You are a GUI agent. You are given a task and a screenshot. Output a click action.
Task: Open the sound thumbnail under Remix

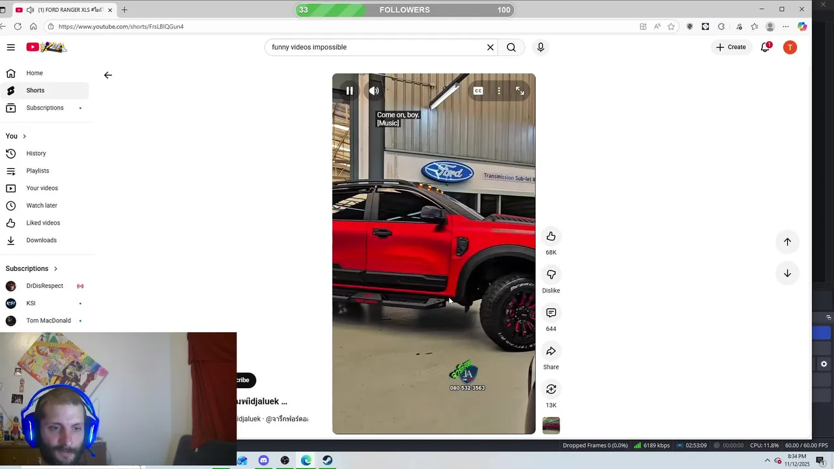[551, 425]
